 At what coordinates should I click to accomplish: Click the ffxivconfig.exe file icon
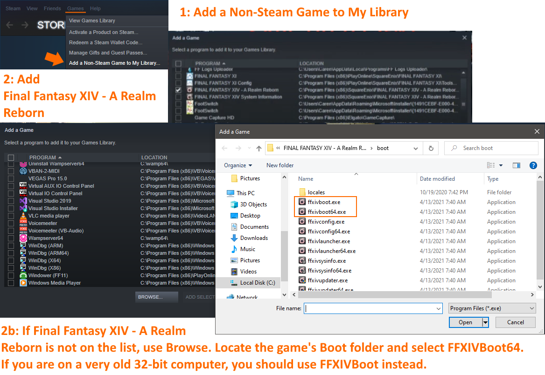click(x=302, y=221)
